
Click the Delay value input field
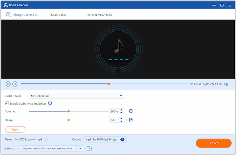pos(115,120)
